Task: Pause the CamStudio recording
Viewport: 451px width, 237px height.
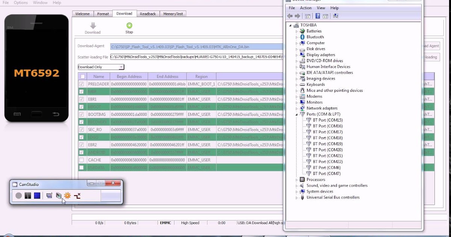Action: coord(28,196)
